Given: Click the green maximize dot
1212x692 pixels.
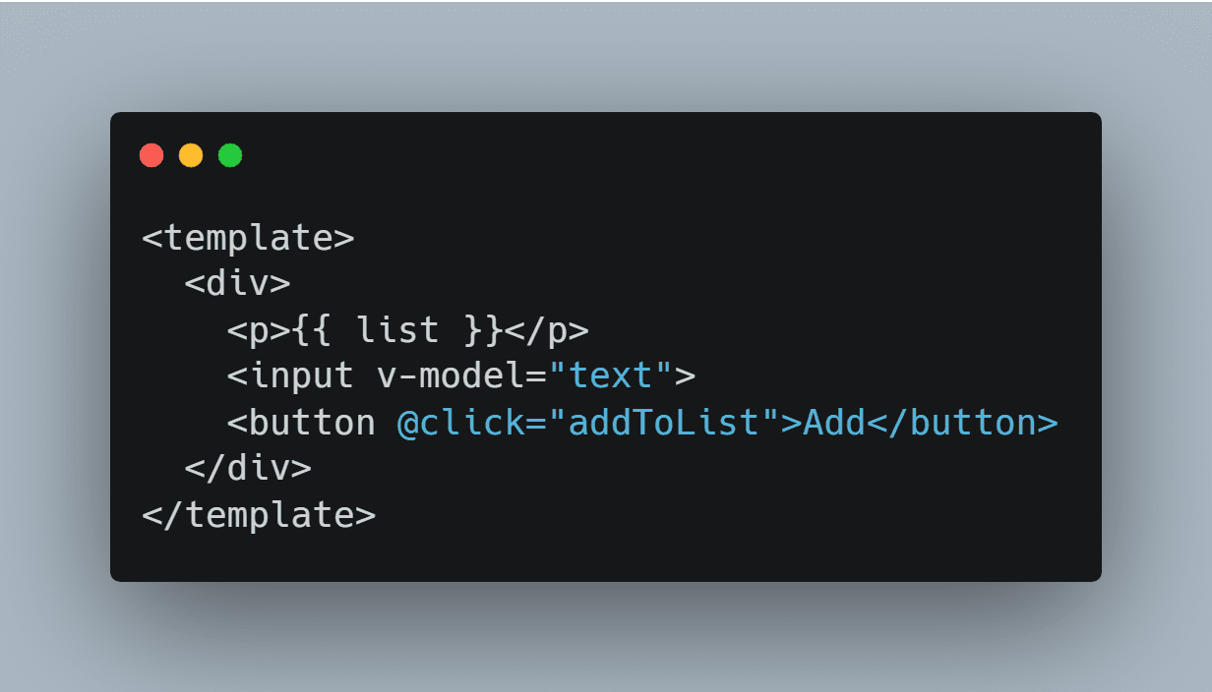Looking at the screenshot, I should pyautogui.click(x=230, y=155).
